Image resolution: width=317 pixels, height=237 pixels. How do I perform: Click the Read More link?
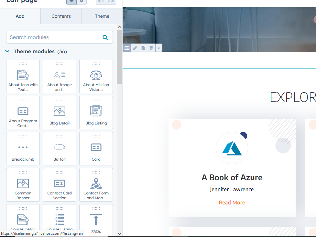click(232, 202)
